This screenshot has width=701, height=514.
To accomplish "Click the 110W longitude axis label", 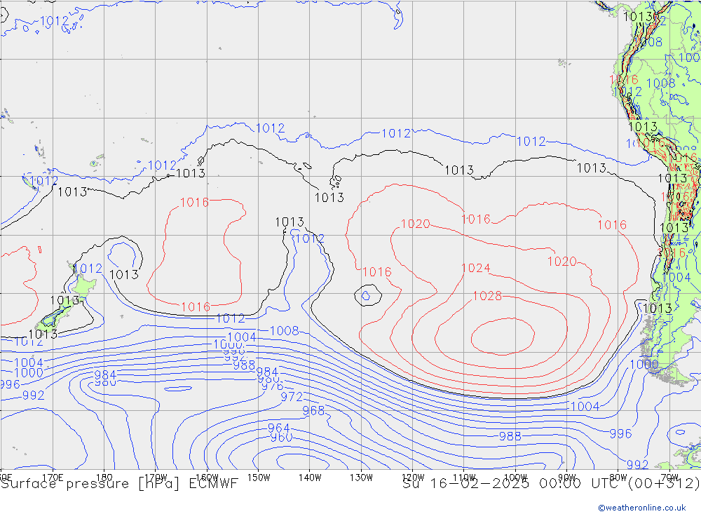I will click(464, 478).
